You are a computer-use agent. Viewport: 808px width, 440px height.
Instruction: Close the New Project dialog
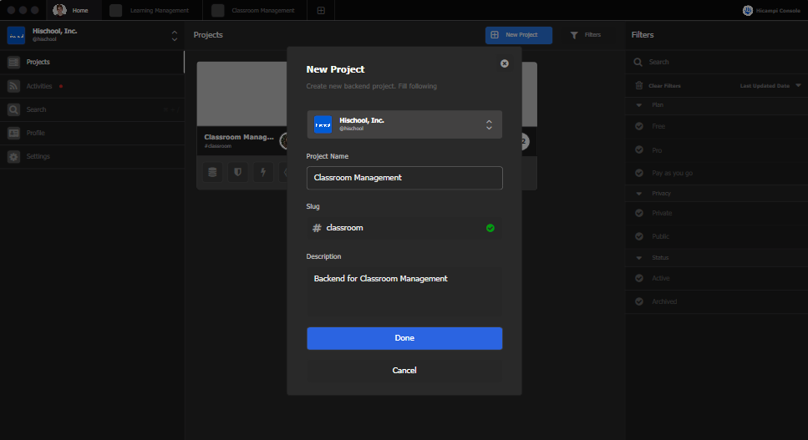[504, 63]
